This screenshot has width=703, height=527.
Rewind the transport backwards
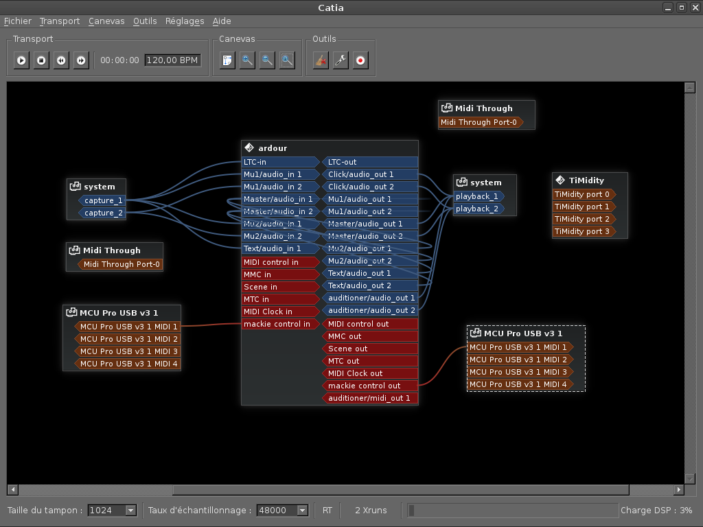[x=61, y=60]
